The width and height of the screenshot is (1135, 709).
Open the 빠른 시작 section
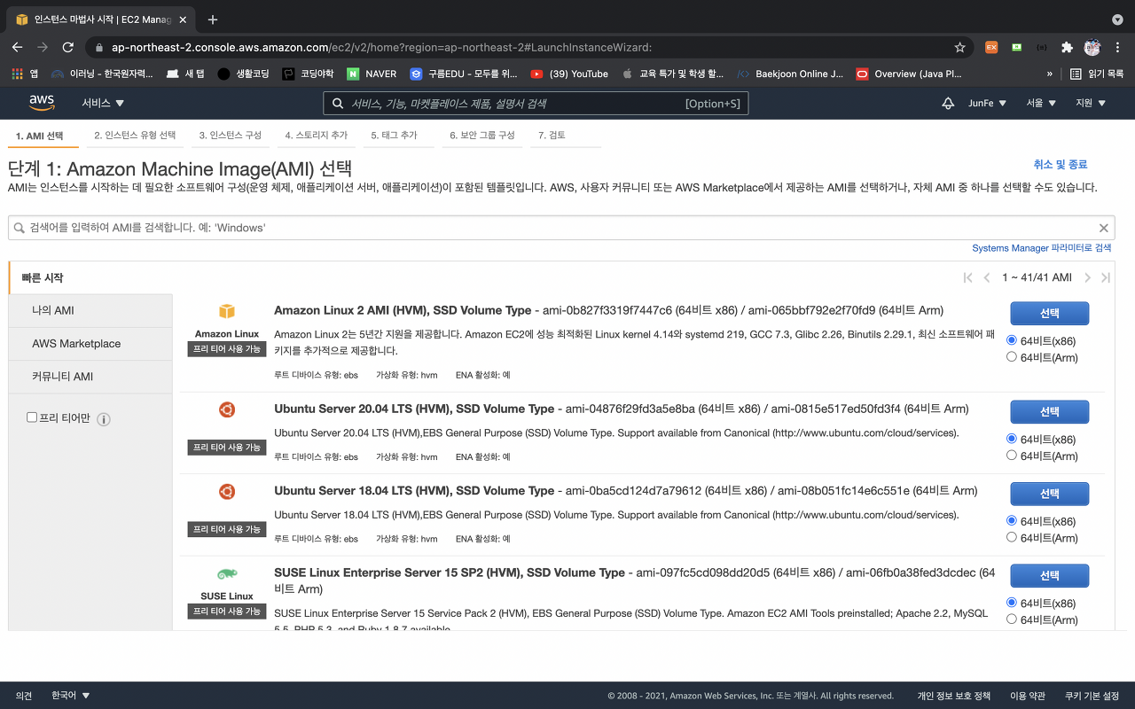(90, 277)
